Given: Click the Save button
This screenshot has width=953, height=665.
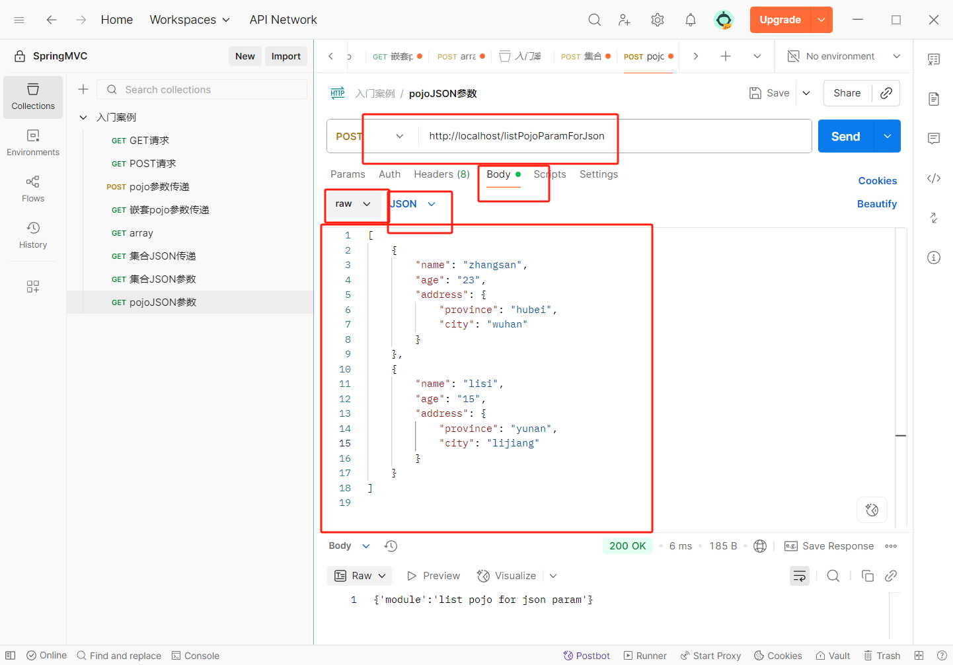Looking at the screenshot, I should click(x=769, y=93).
